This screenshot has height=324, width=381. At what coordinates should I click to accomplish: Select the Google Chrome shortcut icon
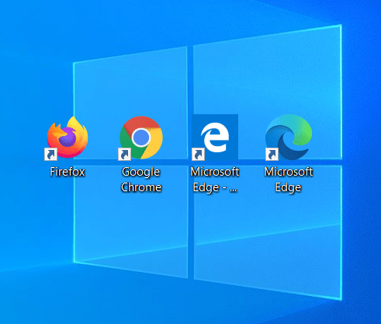pyautogui.click(x=141, y=138)
